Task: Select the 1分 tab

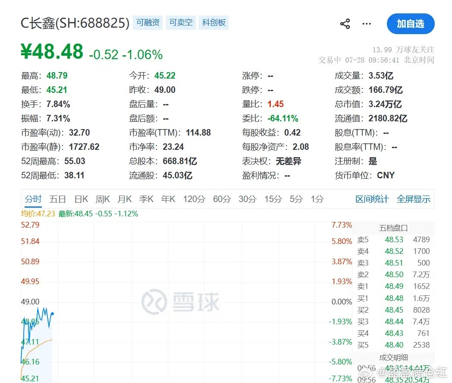Action: coord(317,199)
